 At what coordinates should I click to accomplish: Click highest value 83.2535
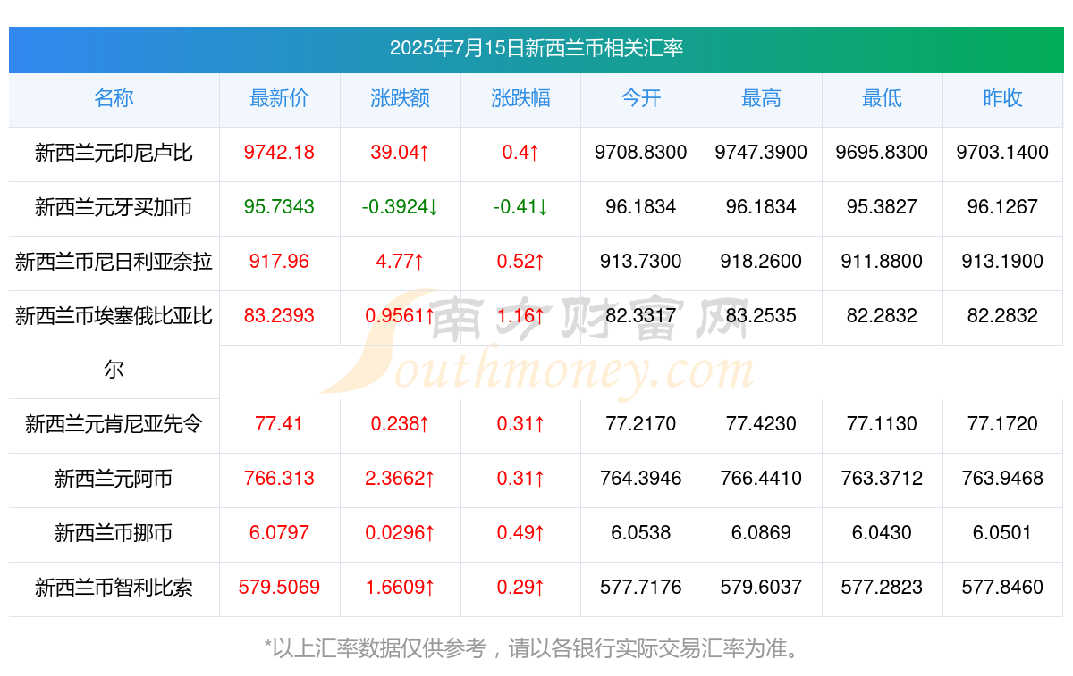tap(761, 315)
